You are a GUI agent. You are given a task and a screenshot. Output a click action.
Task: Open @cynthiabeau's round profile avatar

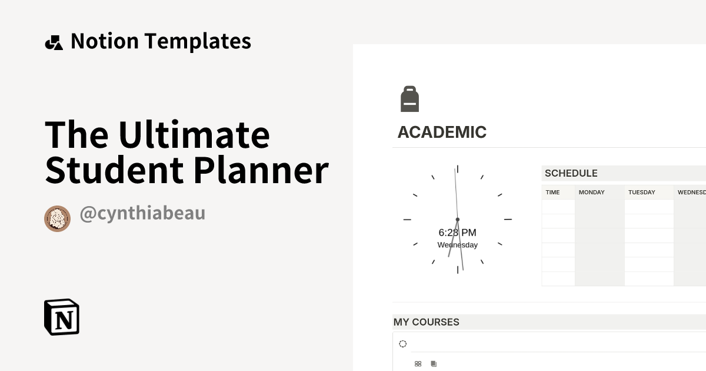click(x=57, y=218)
